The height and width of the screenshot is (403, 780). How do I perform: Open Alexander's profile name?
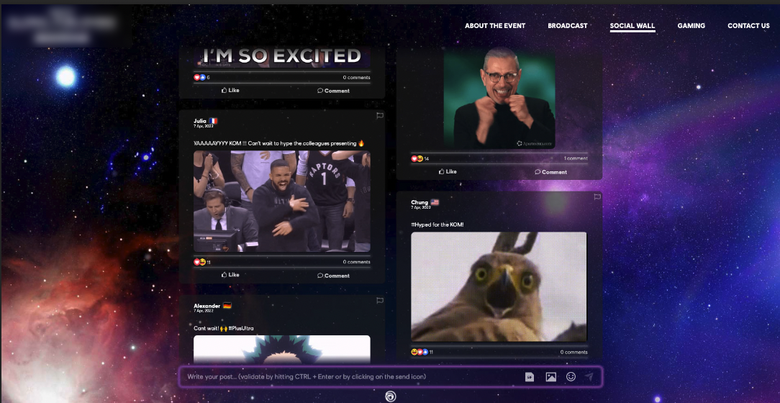[x=207, y=306]
